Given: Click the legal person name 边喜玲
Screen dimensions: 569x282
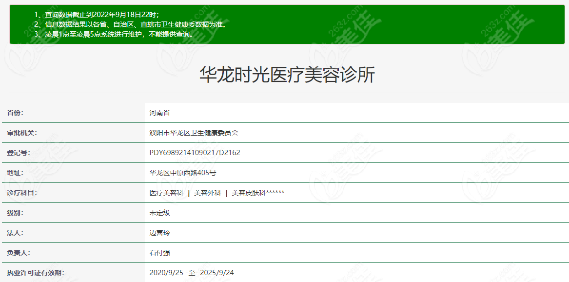Looking at the screenshot, I should [159, 233].
